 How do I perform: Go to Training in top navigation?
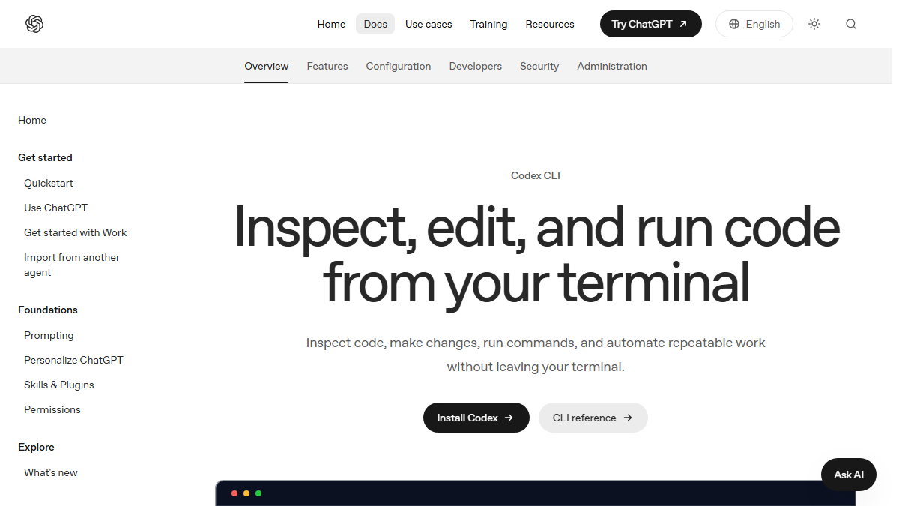[x=488, y=24]
